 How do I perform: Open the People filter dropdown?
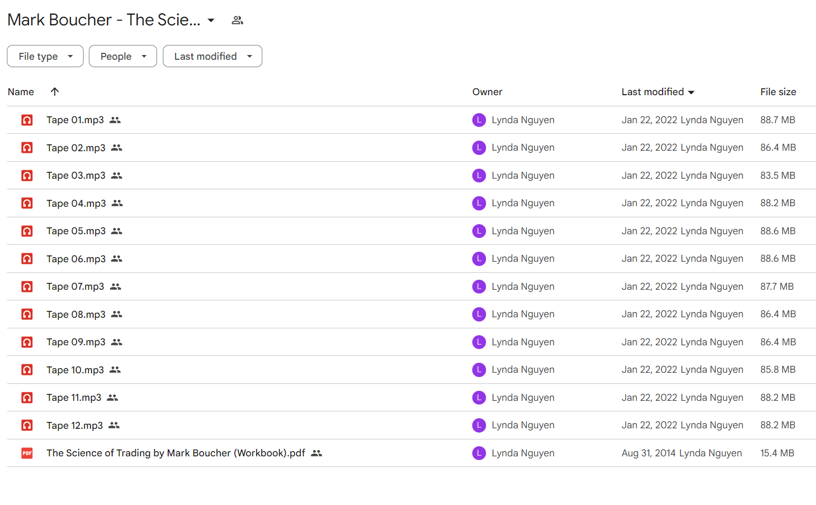(123, 56)
